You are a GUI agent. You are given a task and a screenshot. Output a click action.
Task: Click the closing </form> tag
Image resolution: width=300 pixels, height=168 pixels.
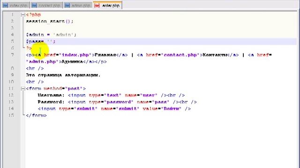pos(36,115)
